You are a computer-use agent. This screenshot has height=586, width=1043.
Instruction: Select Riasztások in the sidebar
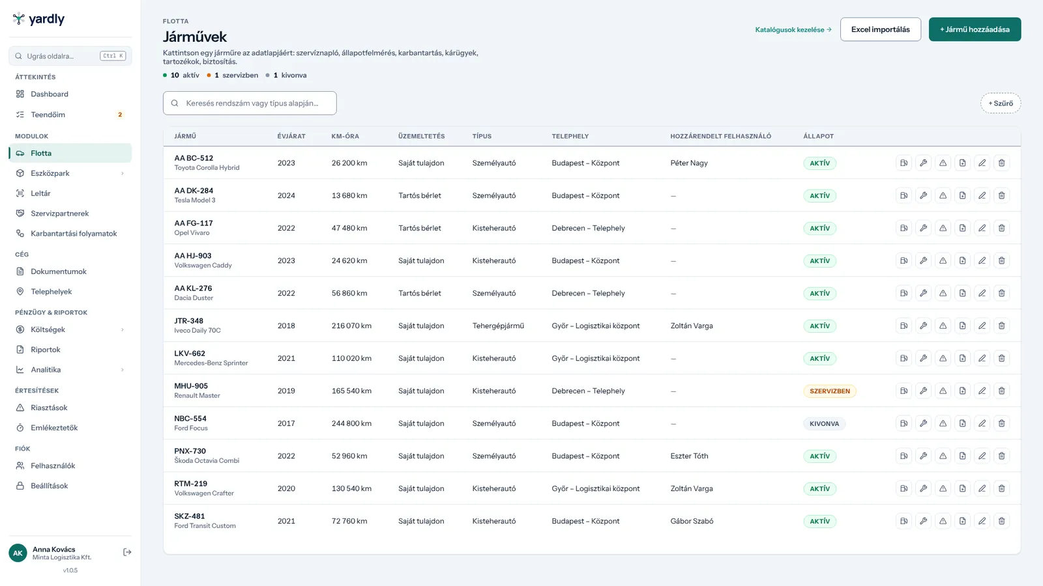coord(70,408)
